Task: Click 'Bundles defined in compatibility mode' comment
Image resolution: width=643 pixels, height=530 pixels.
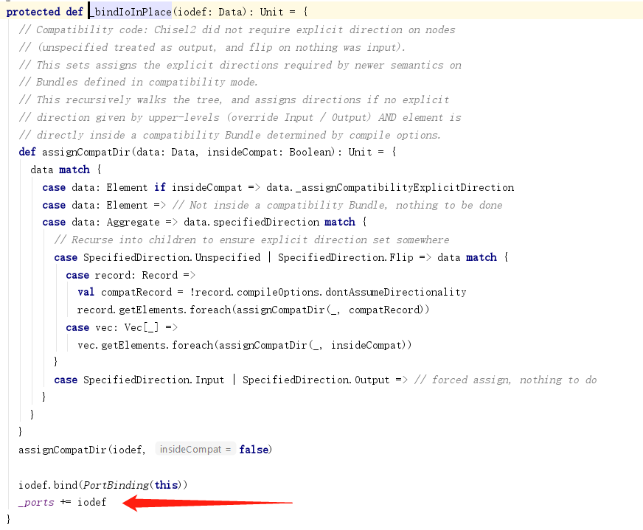Action: coord(138,82)
